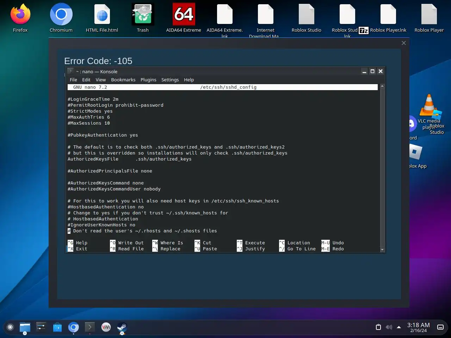Open the clipboard tray icon
The height and width of the screenshot is (338, 451).
click(378, 327)
